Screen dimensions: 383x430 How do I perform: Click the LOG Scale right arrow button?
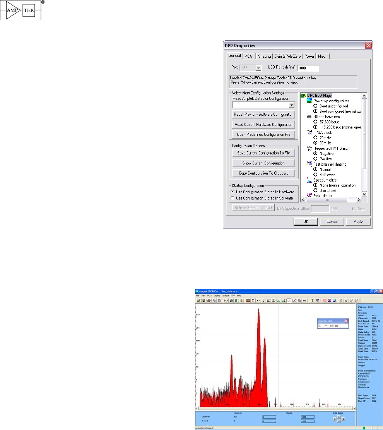[343, 419]
